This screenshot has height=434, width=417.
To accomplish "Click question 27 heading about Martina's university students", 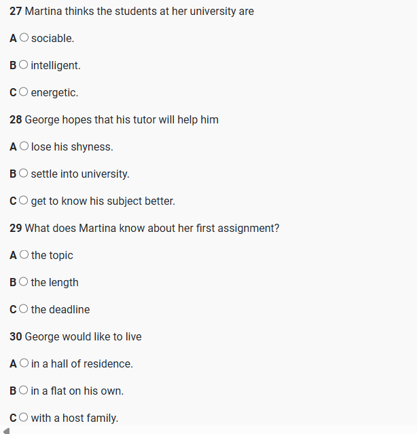I will tap(132, 12).
